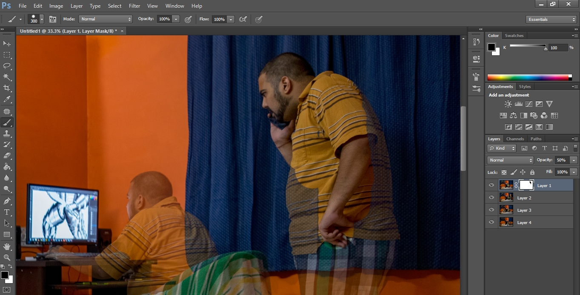Switch to the Channels tab

tap(515, 139)
